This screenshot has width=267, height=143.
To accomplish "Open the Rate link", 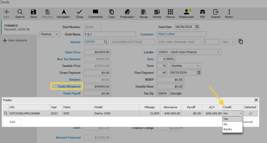I will click(x=150, y=59).
